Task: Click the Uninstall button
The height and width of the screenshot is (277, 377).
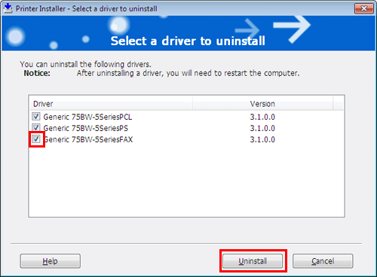Action: [253, 261]
